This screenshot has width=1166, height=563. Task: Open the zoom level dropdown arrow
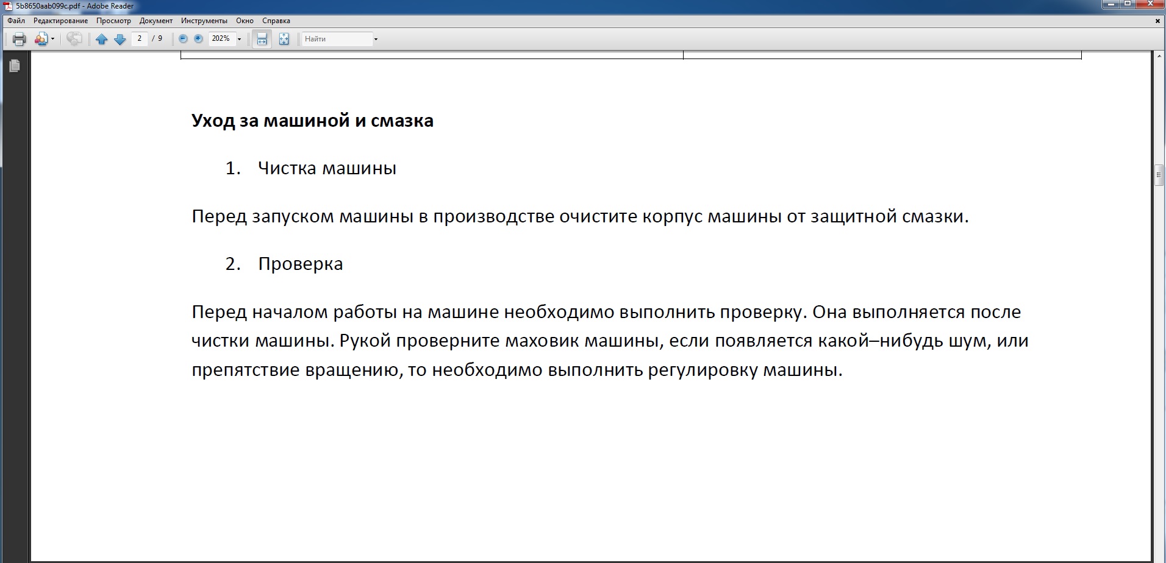(239, 39)
